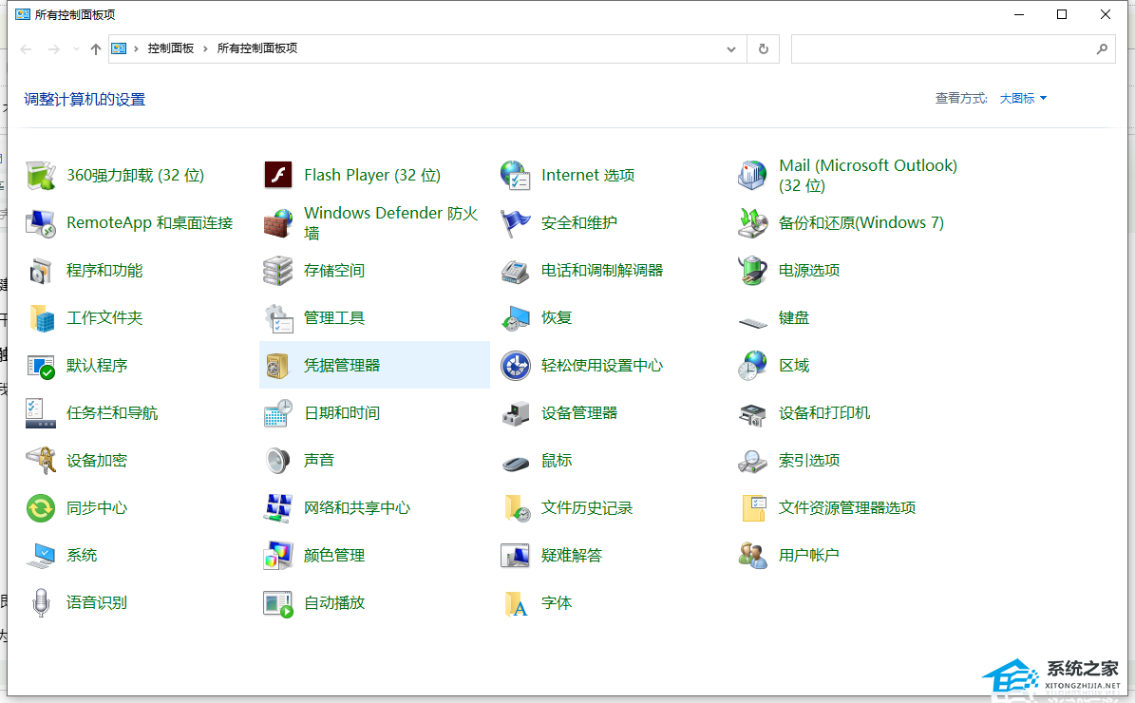The height and width of the screenshot is (703, 1135).
Task: Open the 网络和共享中心 link
Action: tap(357, 508)
